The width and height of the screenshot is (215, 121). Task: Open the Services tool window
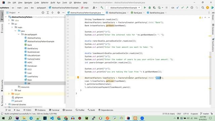67,110
